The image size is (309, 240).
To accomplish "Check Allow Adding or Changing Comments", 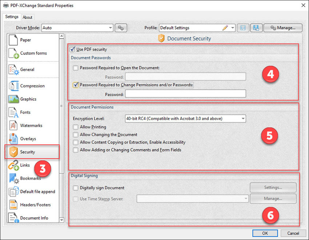I will [x=76, y=150].
